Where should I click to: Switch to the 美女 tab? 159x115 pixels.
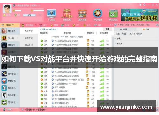[x=43, y=25]
